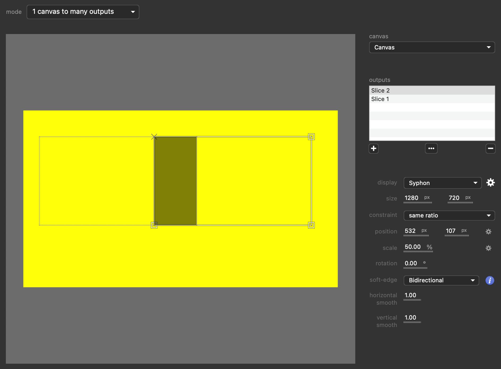Click the rotation 0.00 value field
This screenshot has height=369, width=501.
(x=411, y=263)
